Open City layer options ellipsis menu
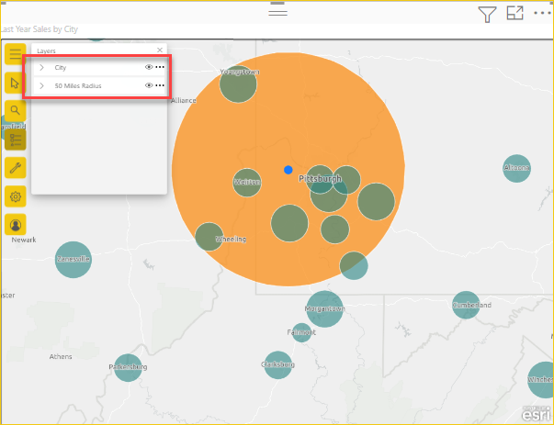The width and height of the screenshot is (554, 425). 160,67
